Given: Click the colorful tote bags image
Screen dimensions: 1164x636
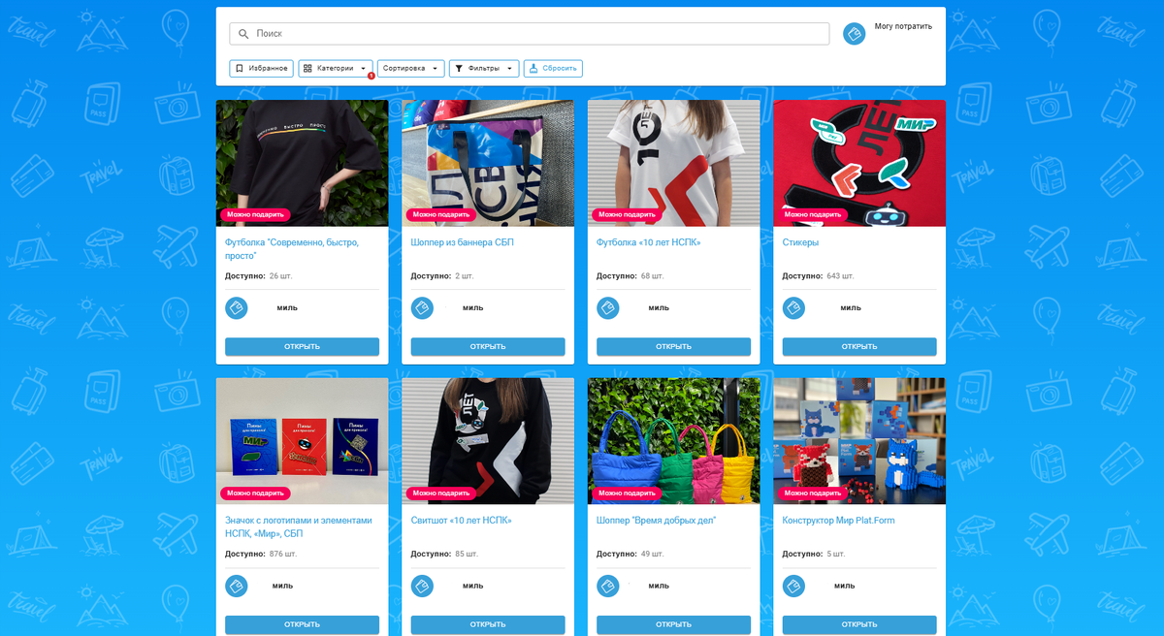Looking at the screenshot, I should [673, 441].
